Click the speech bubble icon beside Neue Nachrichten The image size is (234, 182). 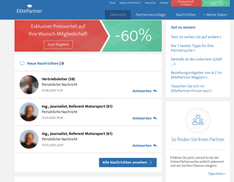pyautogui.click(x=22, y=63)
